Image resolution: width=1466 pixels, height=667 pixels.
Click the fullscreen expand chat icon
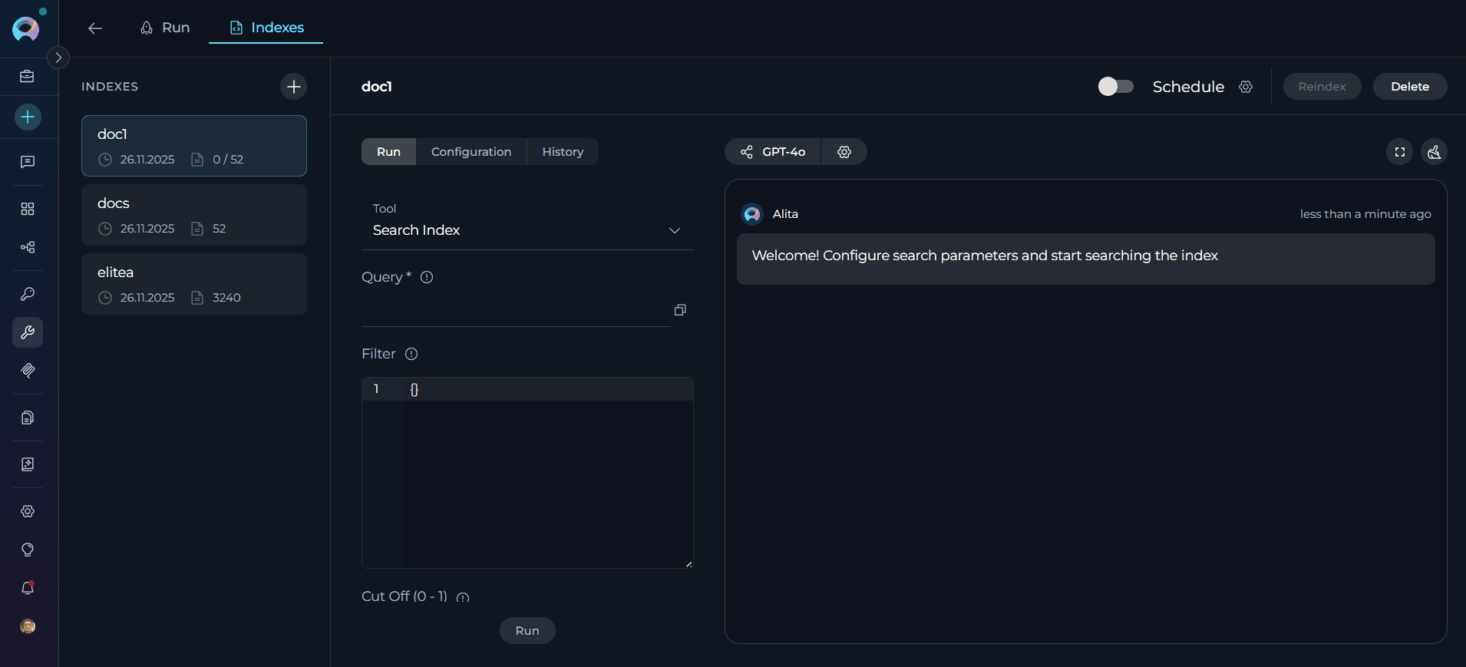[x=1399, y=152]
